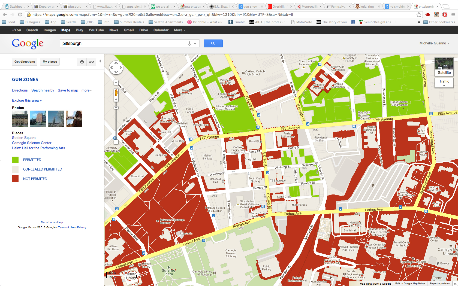Click the microphone voice search icon
Viewport: 458px width, 286px height.
(189, 44)
